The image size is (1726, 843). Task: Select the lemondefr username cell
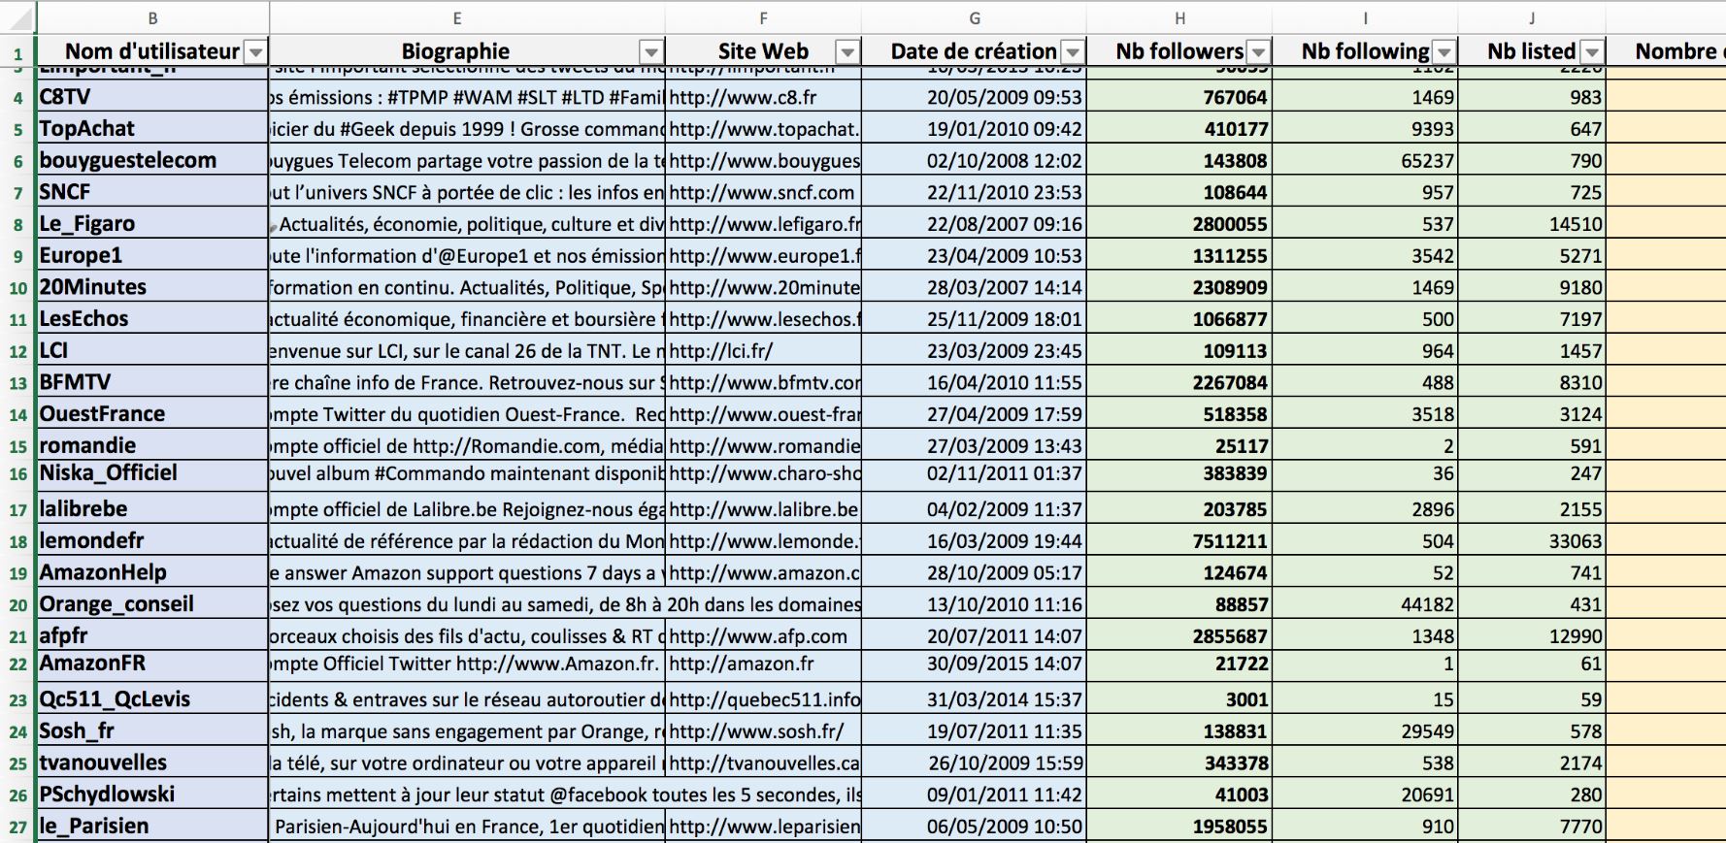(152, 540)
